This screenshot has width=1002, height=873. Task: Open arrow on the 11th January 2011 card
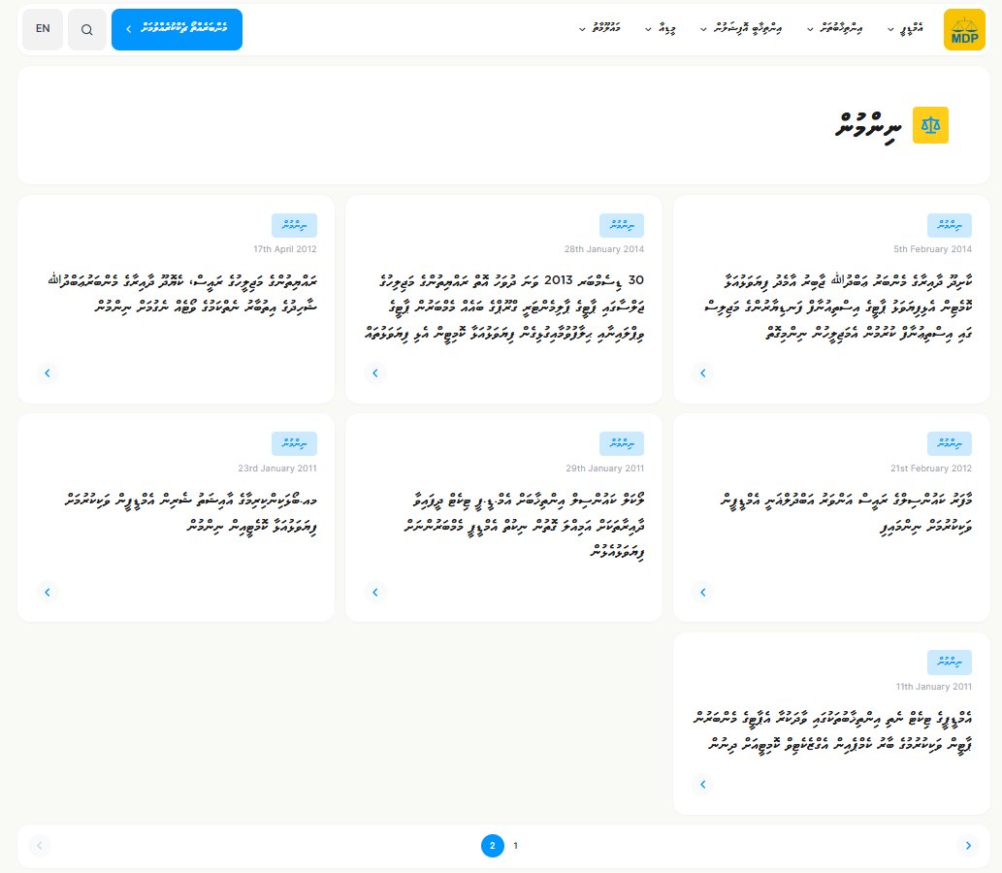pos(703,784)
